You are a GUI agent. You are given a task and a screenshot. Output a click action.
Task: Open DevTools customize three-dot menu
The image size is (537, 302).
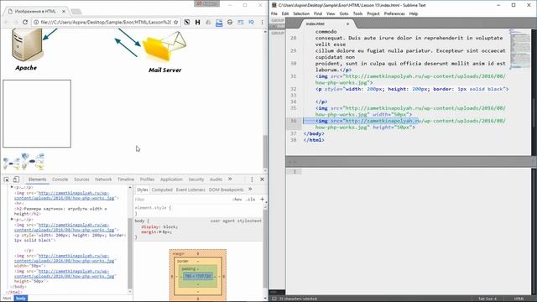point(252,180)
